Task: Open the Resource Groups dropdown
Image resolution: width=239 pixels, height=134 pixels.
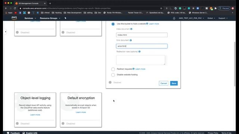Action: pyautogui.click(x=50, y=18)
